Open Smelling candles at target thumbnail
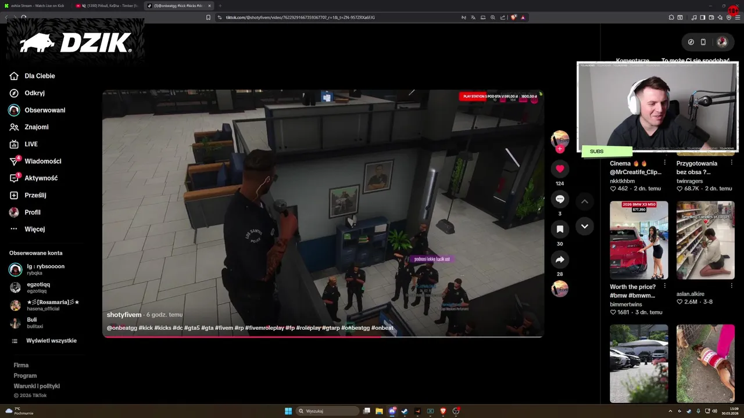 (x=706, y=240)
